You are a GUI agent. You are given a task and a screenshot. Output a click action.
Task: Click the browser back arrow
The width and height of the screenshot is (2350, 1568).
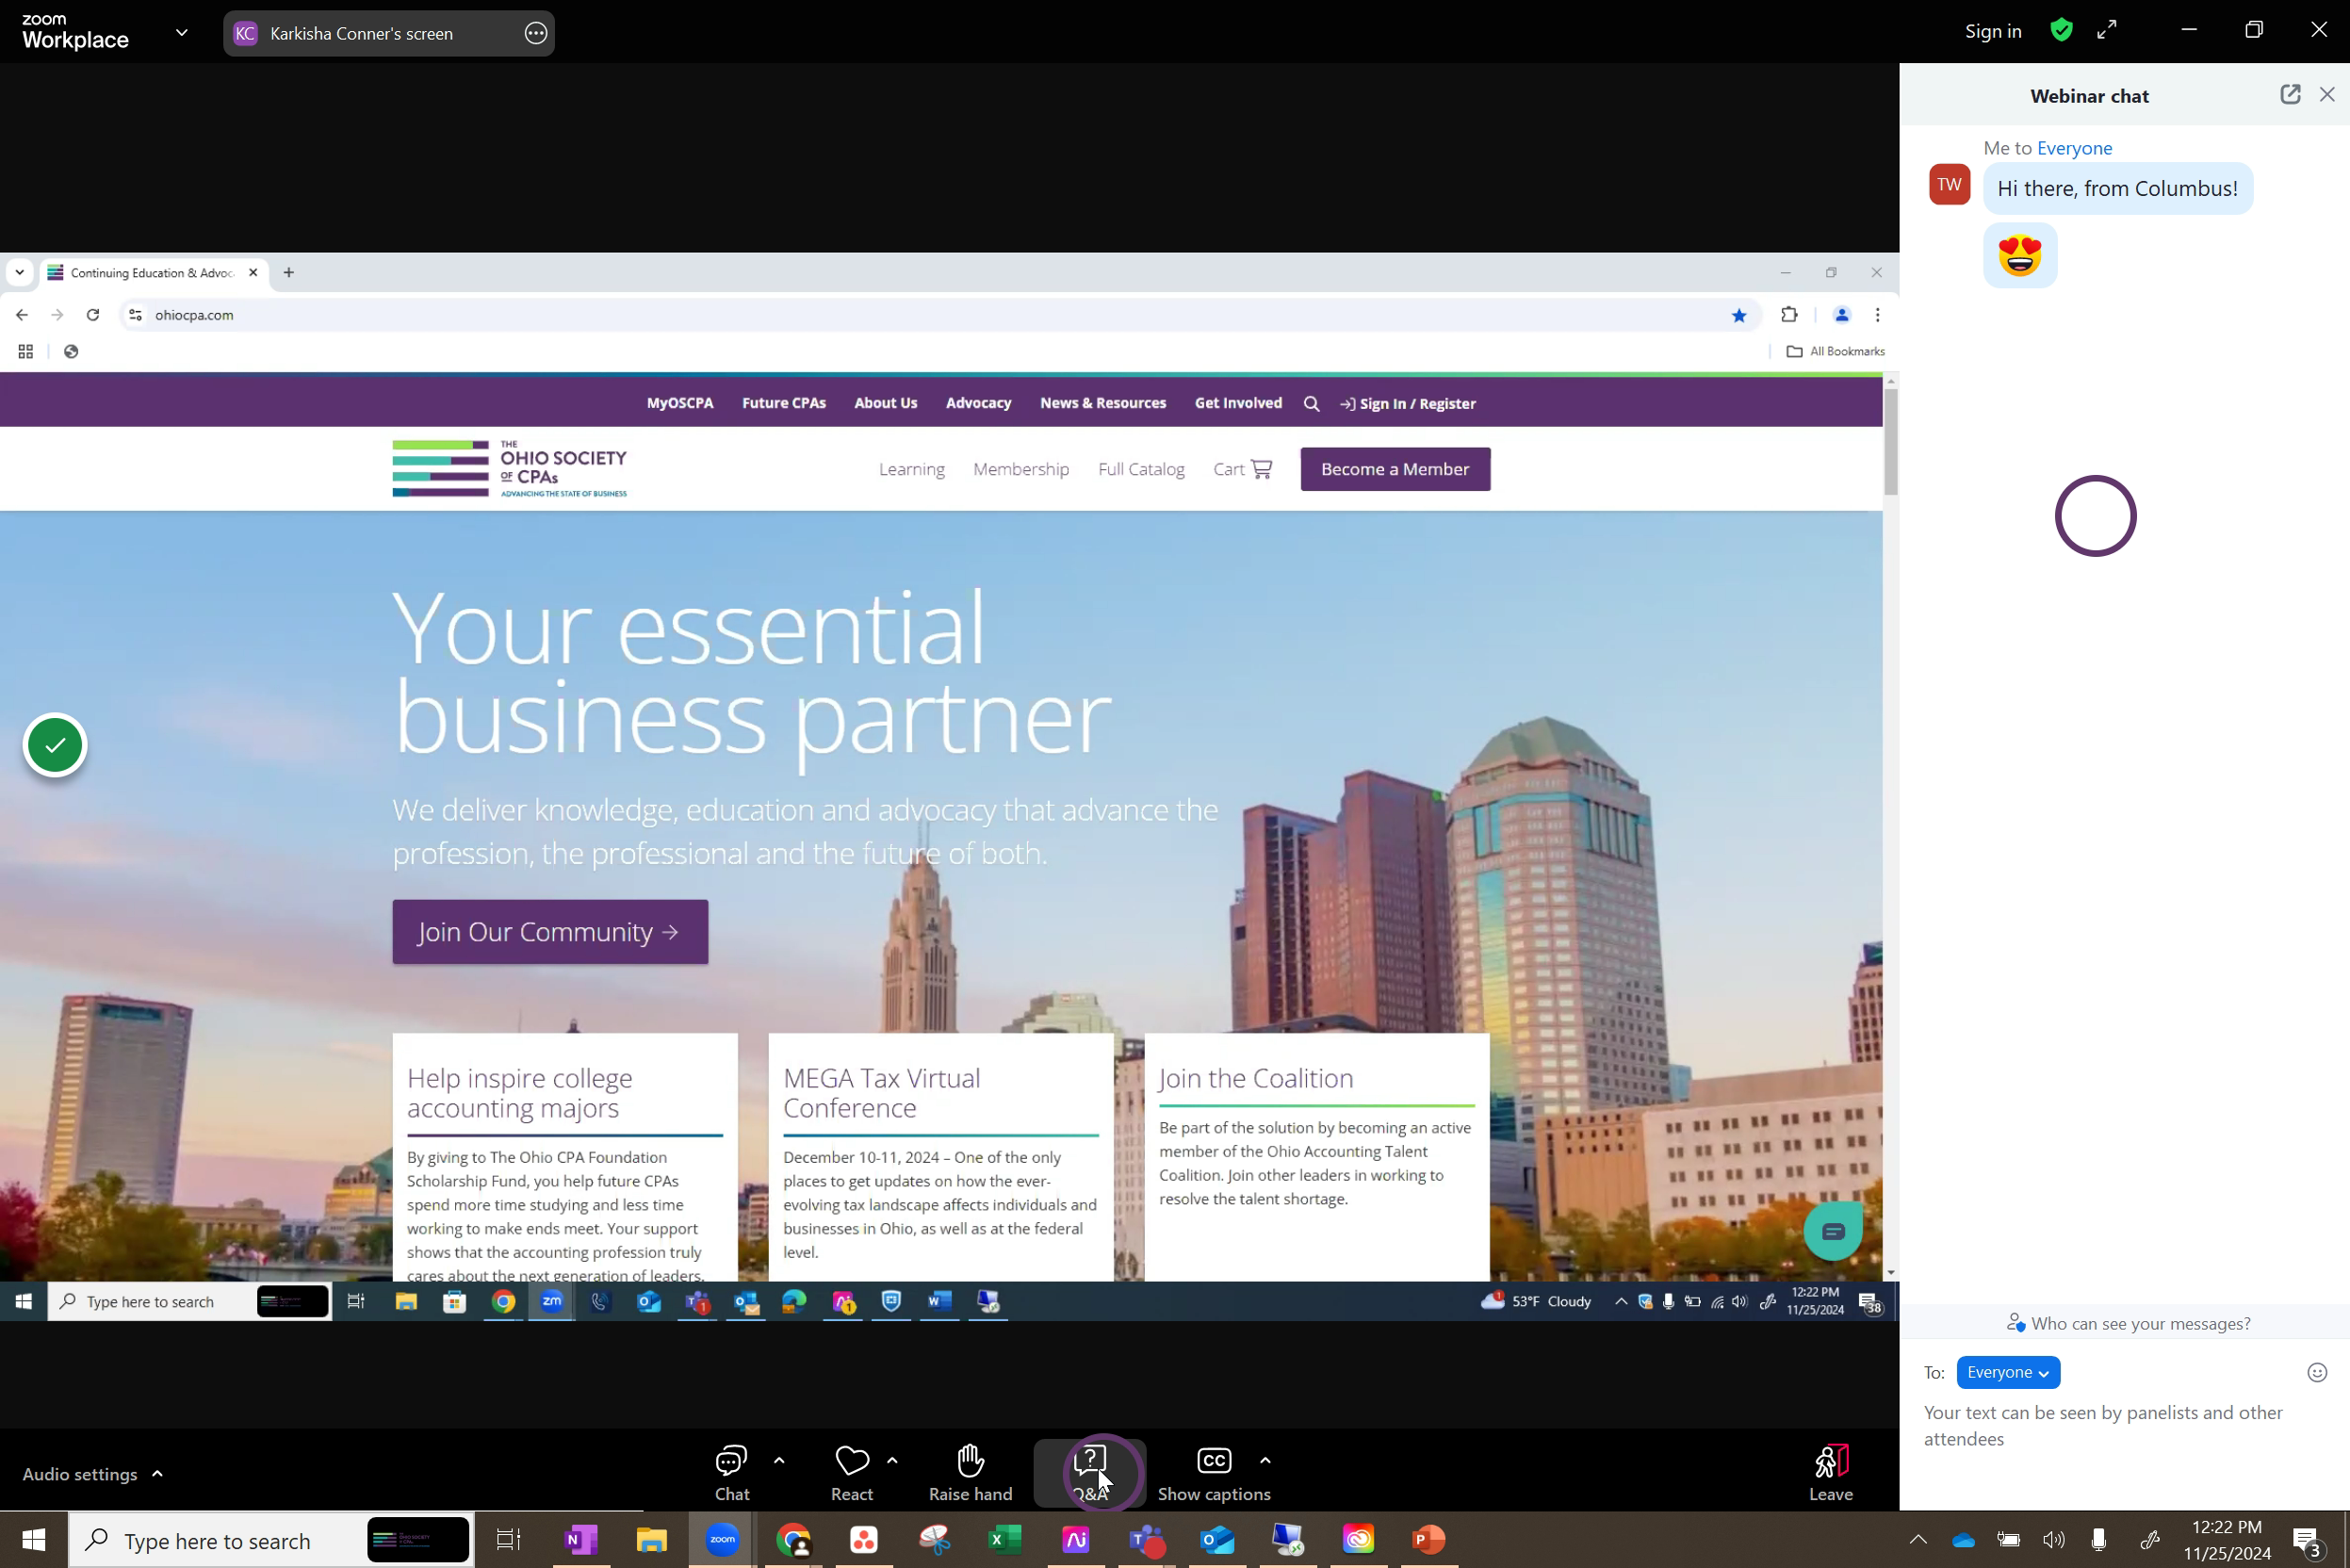[22, 315]
